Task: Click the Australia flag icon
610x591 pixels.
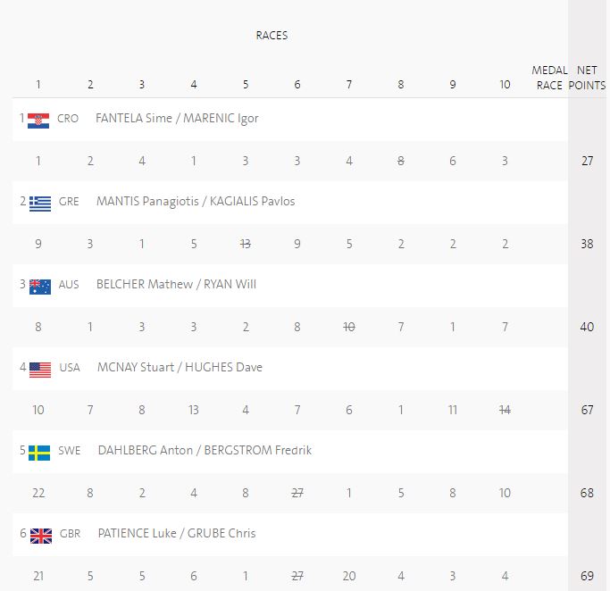Action: pos(40,285)
